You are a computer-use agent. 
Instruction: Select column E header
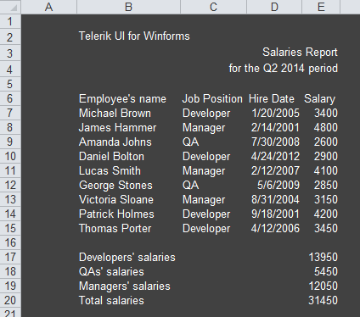[x=321, y=7]
